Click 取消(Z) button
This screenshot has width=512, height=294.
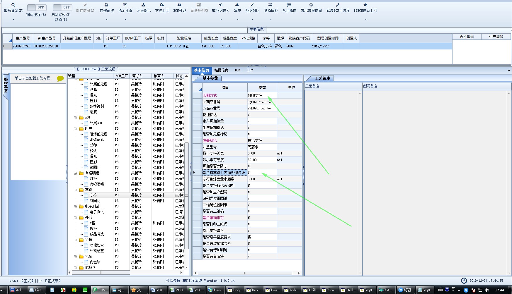pos(61,20)
